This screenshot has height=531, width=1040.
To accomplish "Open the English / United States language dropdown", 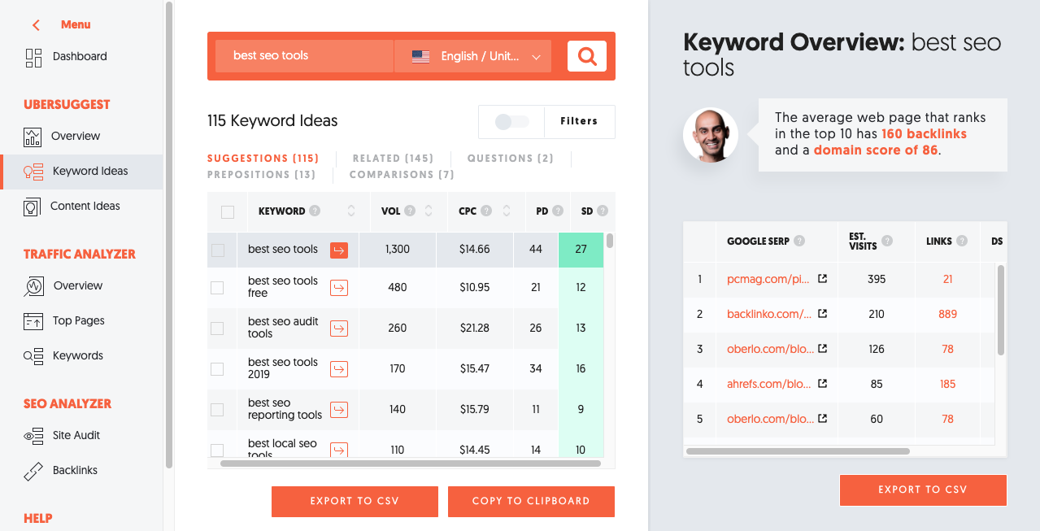I will point(472,56).
